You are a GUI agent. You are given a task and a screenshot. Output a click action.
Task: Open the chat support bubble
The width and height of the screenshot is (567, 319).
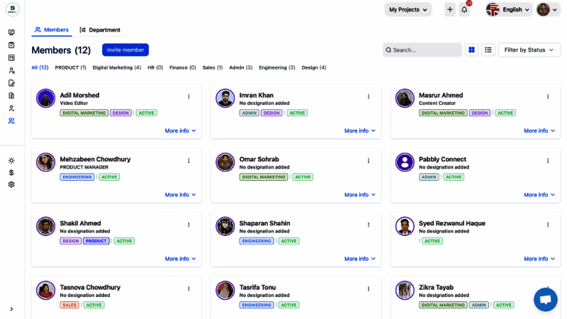pyautogui.click(x=545, y=299)
